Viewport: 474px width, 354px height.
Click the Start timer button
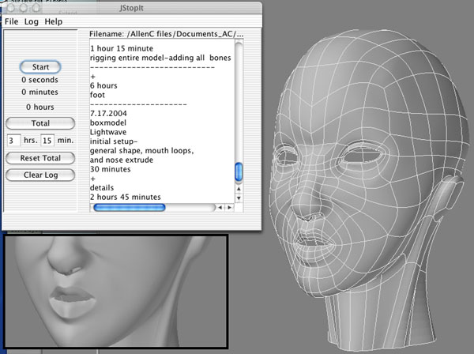(39, 66)
